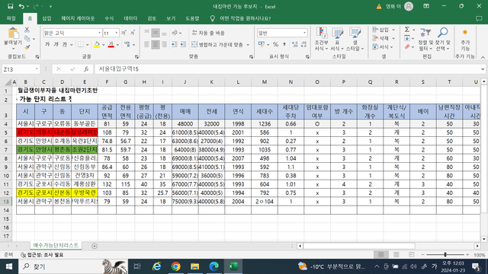Increase font size
The width and height of the screenshot is (488, 274).
pyautogui.click(x=124, y=33)
